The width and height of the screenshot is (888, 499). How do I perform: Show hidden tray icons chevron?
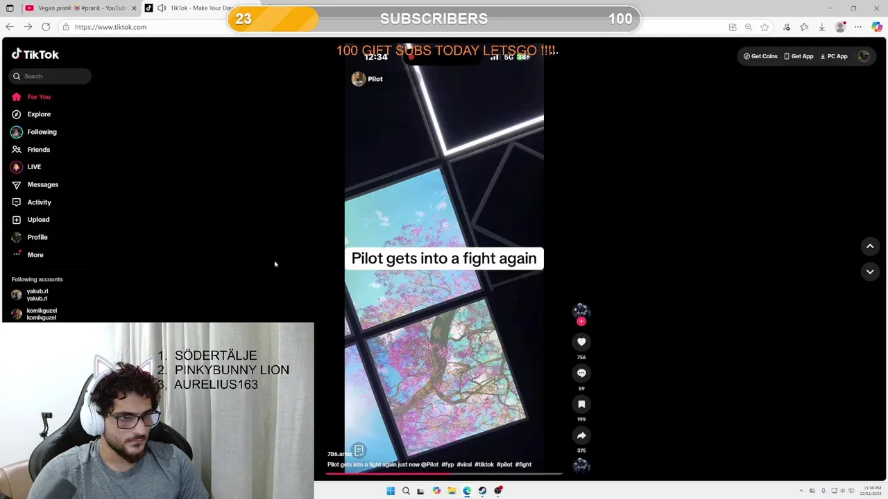click(801, 491)
